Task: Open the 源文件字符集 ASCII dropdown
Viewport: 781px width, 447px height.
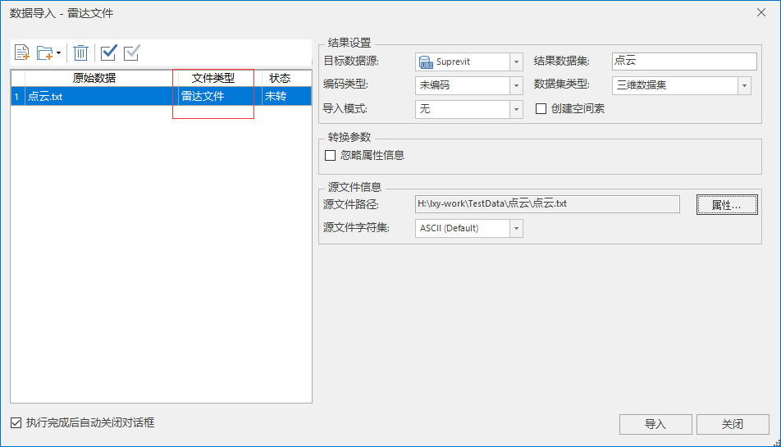Action: (x=517, y=229)
